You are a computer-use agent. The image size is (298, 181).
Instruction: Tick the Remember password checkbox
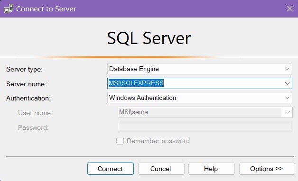click(x=120, y=141)
